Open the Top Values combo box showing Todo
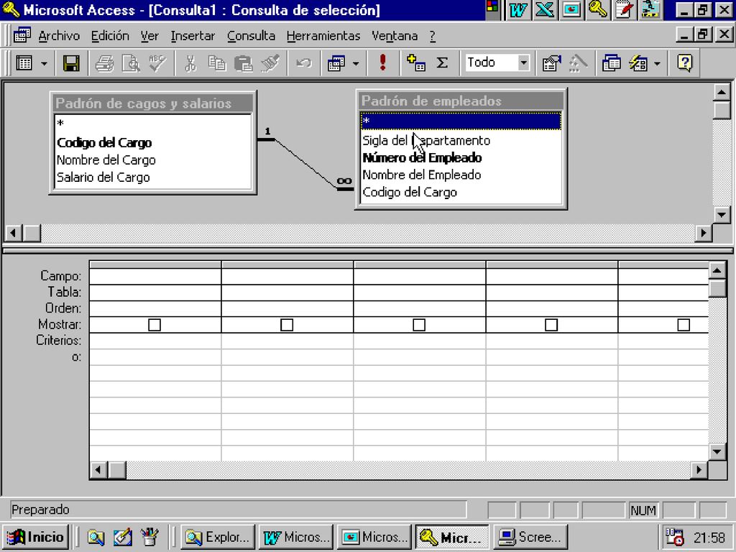736x552 pixels. pos(497,63)
